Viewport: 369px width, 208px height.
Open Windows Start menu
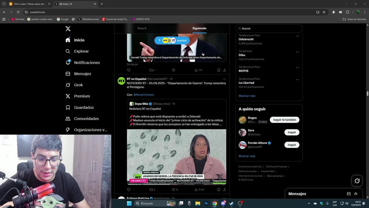pyautogui.click(x=129, y=203)
